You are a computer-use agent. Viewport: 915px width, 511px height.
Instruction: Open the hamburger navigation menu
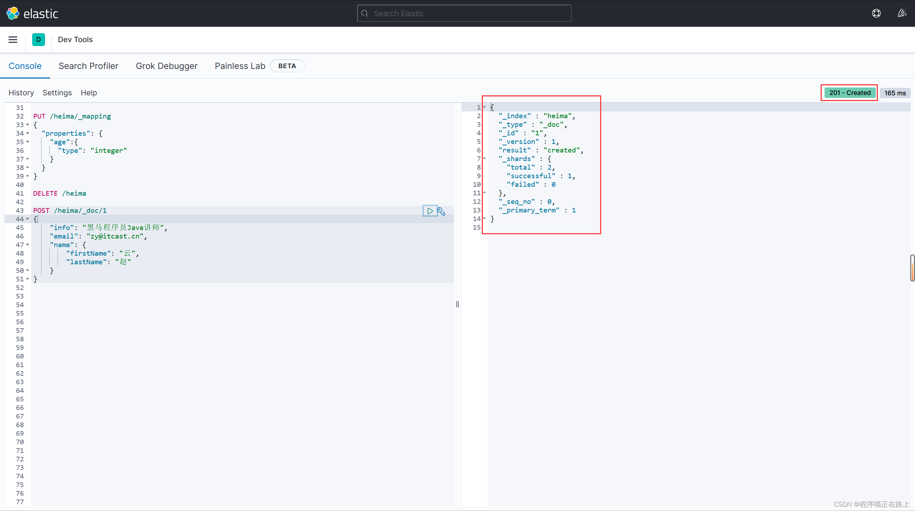(13, 40)
